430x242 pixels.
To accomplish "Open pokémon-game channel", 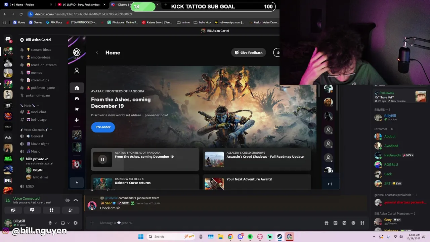I will click(42, 88).
